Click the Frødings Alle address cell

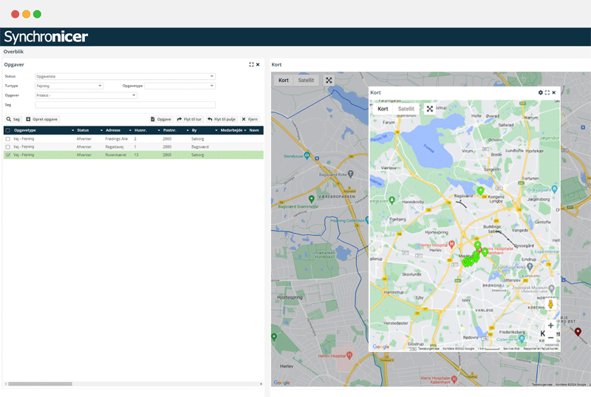click(x=117, y=139)
